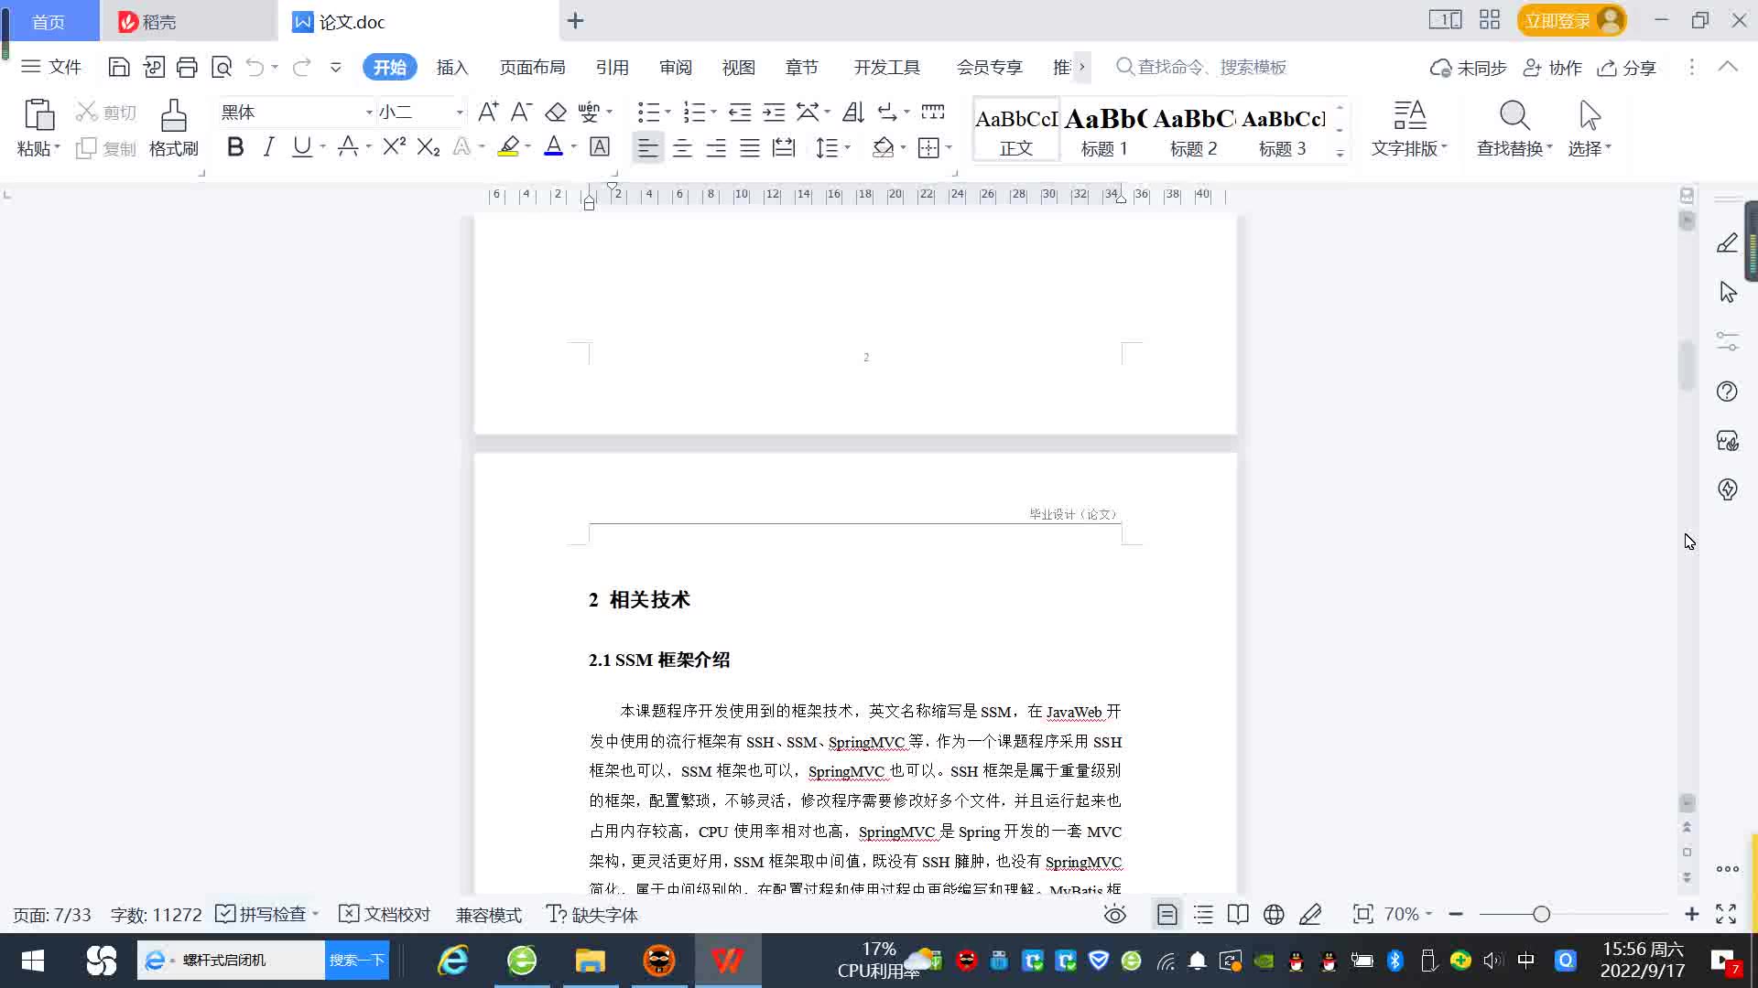Viewport: 1758px width, 988px height.
Task: Open the 文件 menu
Action: click(51, 67)
